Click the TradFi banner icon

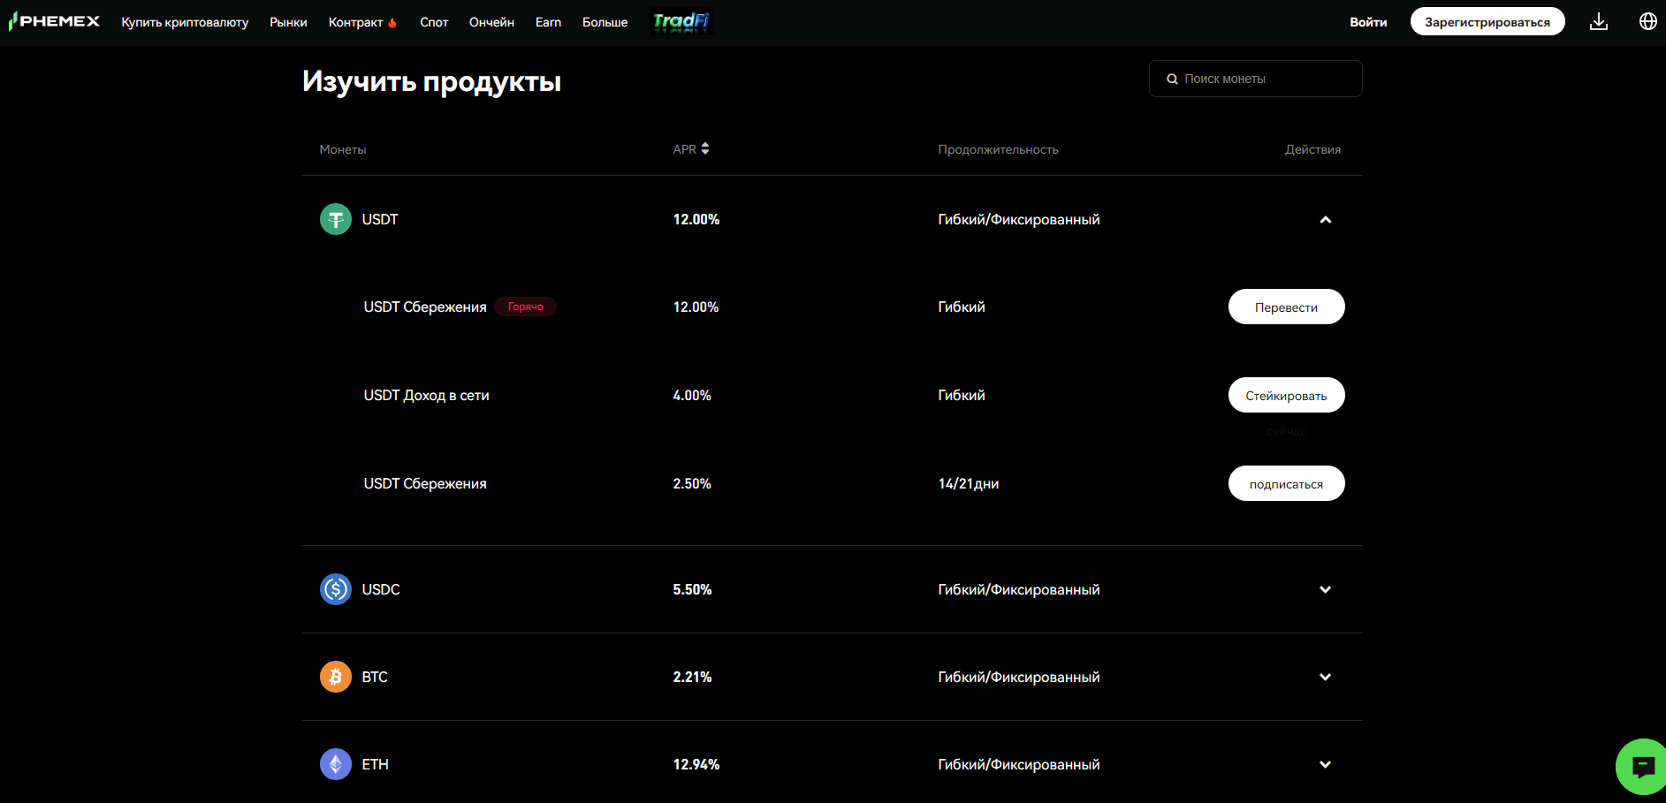(681, 21)
